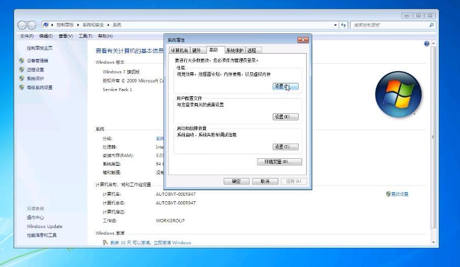Open the 帮助(H) menu

[x=105, y=36]
